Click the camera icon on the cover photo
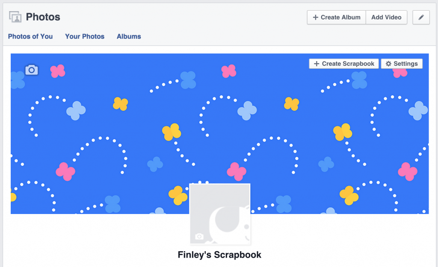 pyautogui.click(x=32, y=70)
